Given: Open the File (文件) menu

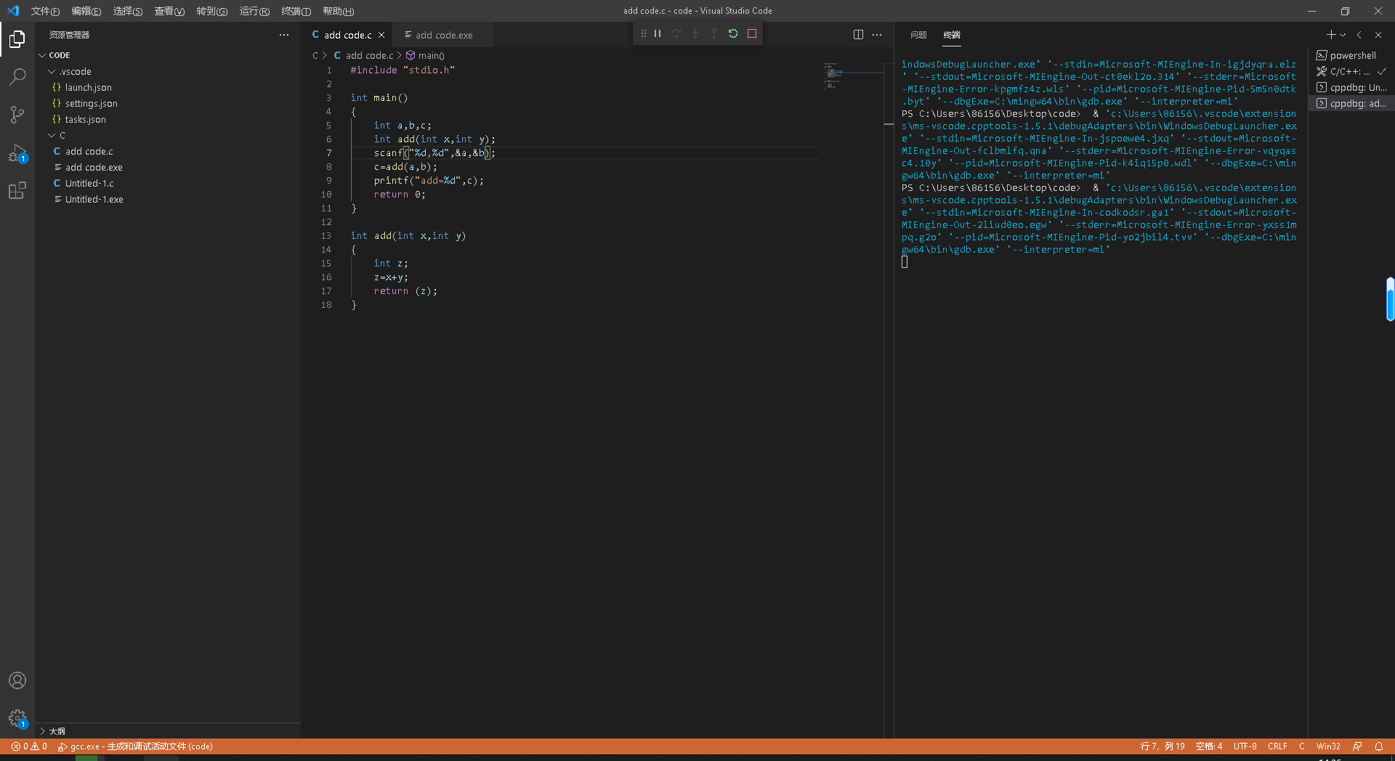Looking at the screenshot, I should click(x=45, y=11).
